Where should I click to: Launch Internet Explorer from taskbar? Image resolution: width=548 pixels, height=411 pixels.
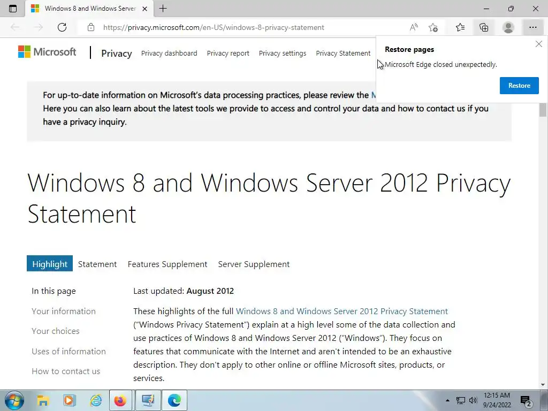95,400
